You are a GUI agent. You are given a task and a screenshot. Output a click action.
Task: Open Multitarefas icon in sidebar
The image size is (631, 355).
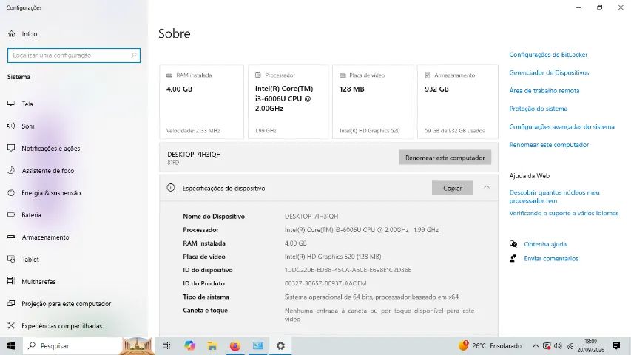[x=11, y=281]
